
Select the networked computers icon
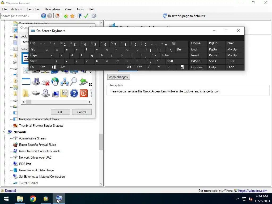pos(65,82)
